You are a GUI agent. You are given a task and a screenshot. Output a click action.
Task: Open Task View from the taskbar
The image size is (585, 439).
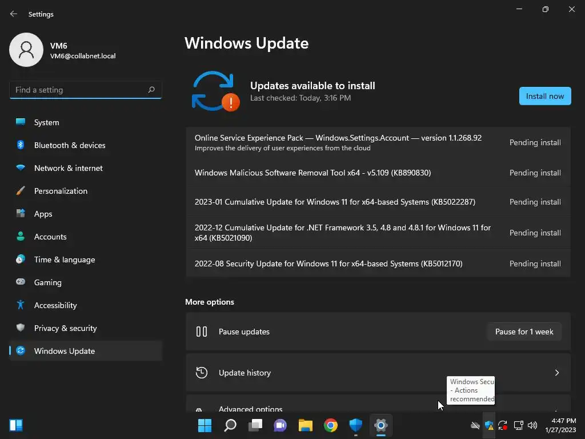pyautogui.click(x=255, y=425)
